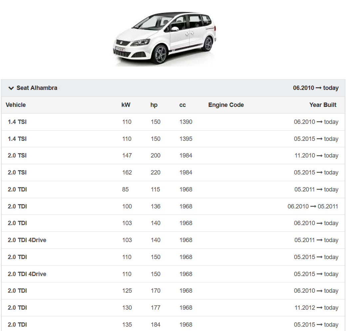Click the 06.2010 → 05.2011 year built cell
The width and height of the screenshot is (346, 331).
pos(313,206)
